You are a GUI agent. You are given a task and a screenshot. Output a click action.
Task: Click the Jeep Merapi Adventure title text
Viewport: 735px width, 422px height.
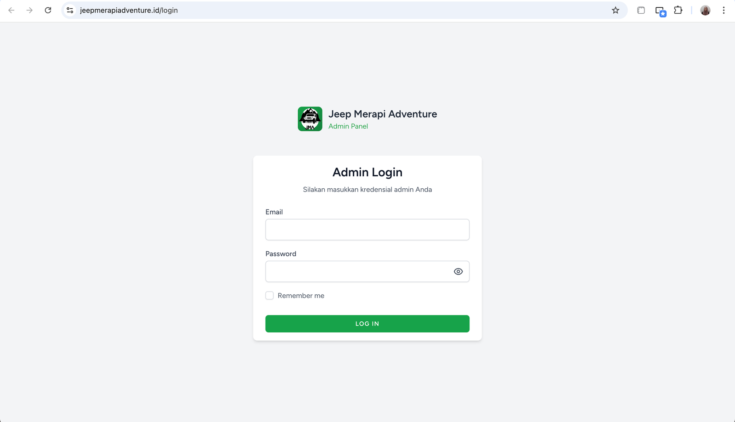pyautogui.click(x=382, y=114)
